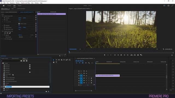
Task: Toggle Accelerated Effects filter button
Action: (x=21, y=61)
